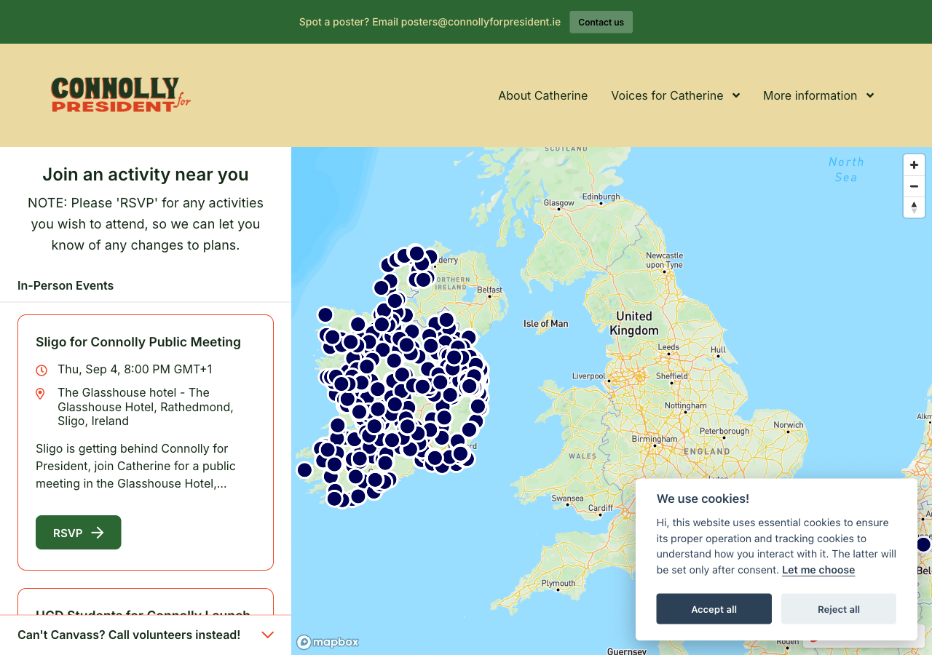Expand Can't Canvass call volunteers panel
This screenshot has height=655, width=932.
267,635
